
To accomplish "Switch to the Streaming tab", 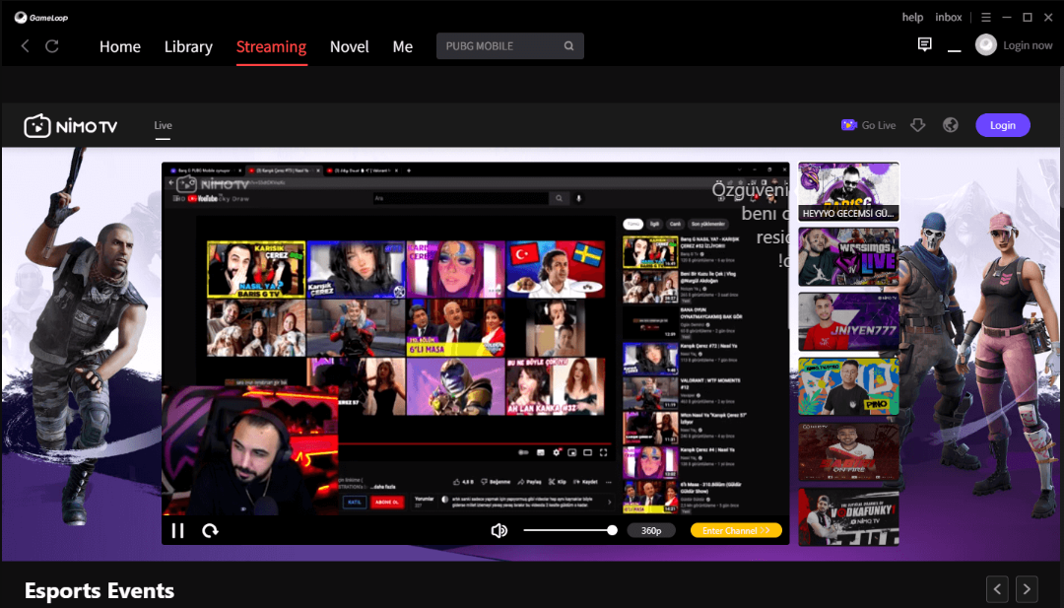I will click(272, 46).
